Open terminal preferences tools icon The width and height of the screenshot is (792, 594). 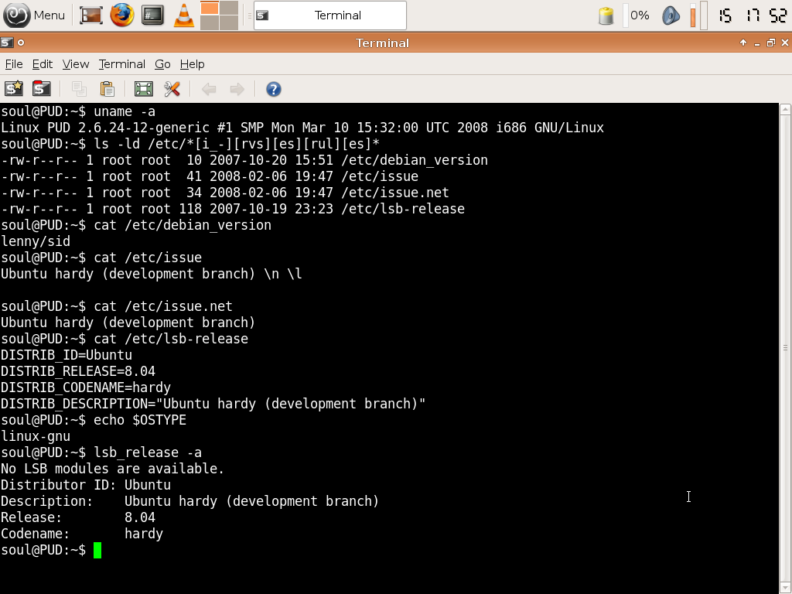172,89
